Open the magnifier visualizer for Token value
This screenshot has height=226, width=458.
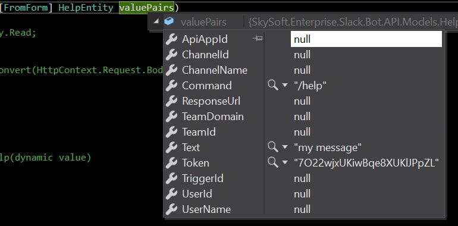click(x=273, y=162)
